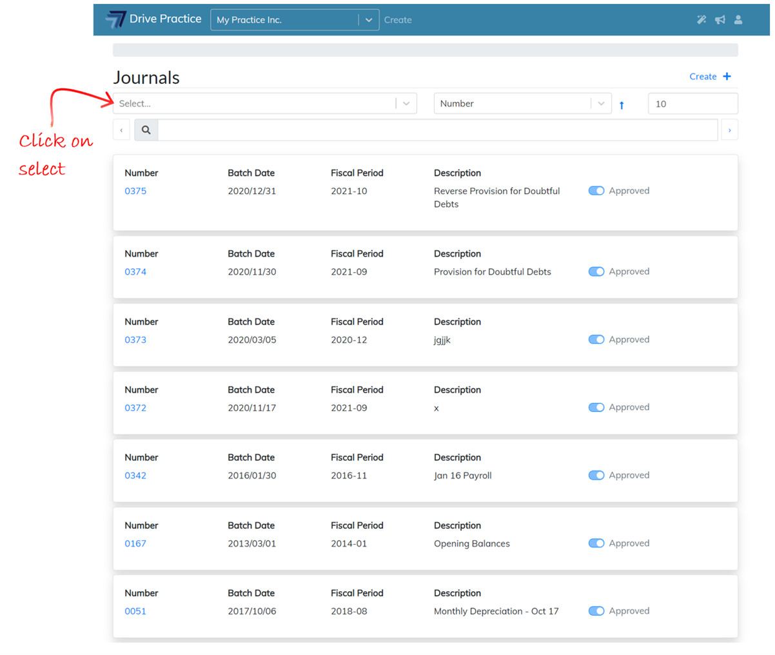Screen dimensions: 775x655
Task: Open the My Practice Inc. company dropdown
Action: tap(295, 20)
